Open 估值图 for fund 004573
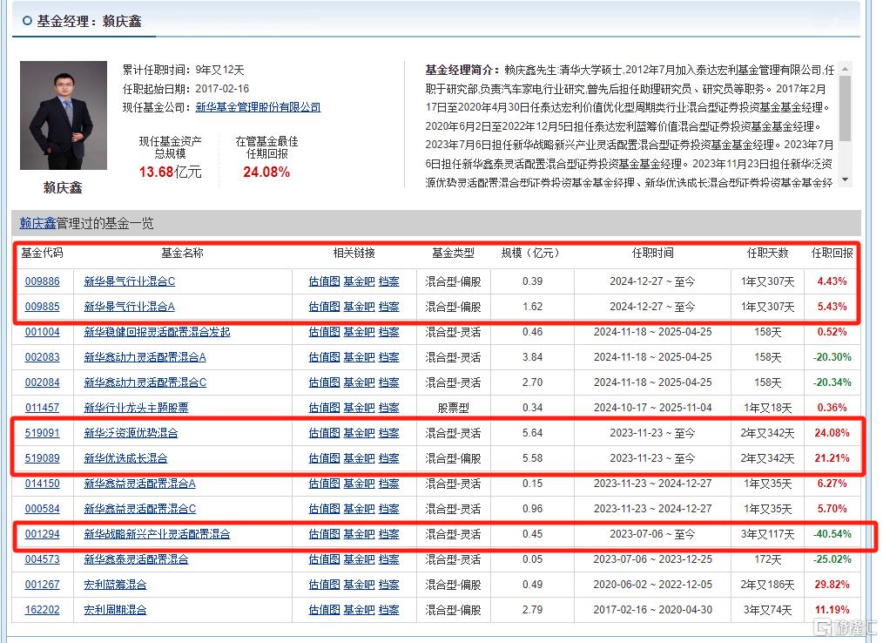The width and height of the screenshot is (883, 643). point(324,559)
